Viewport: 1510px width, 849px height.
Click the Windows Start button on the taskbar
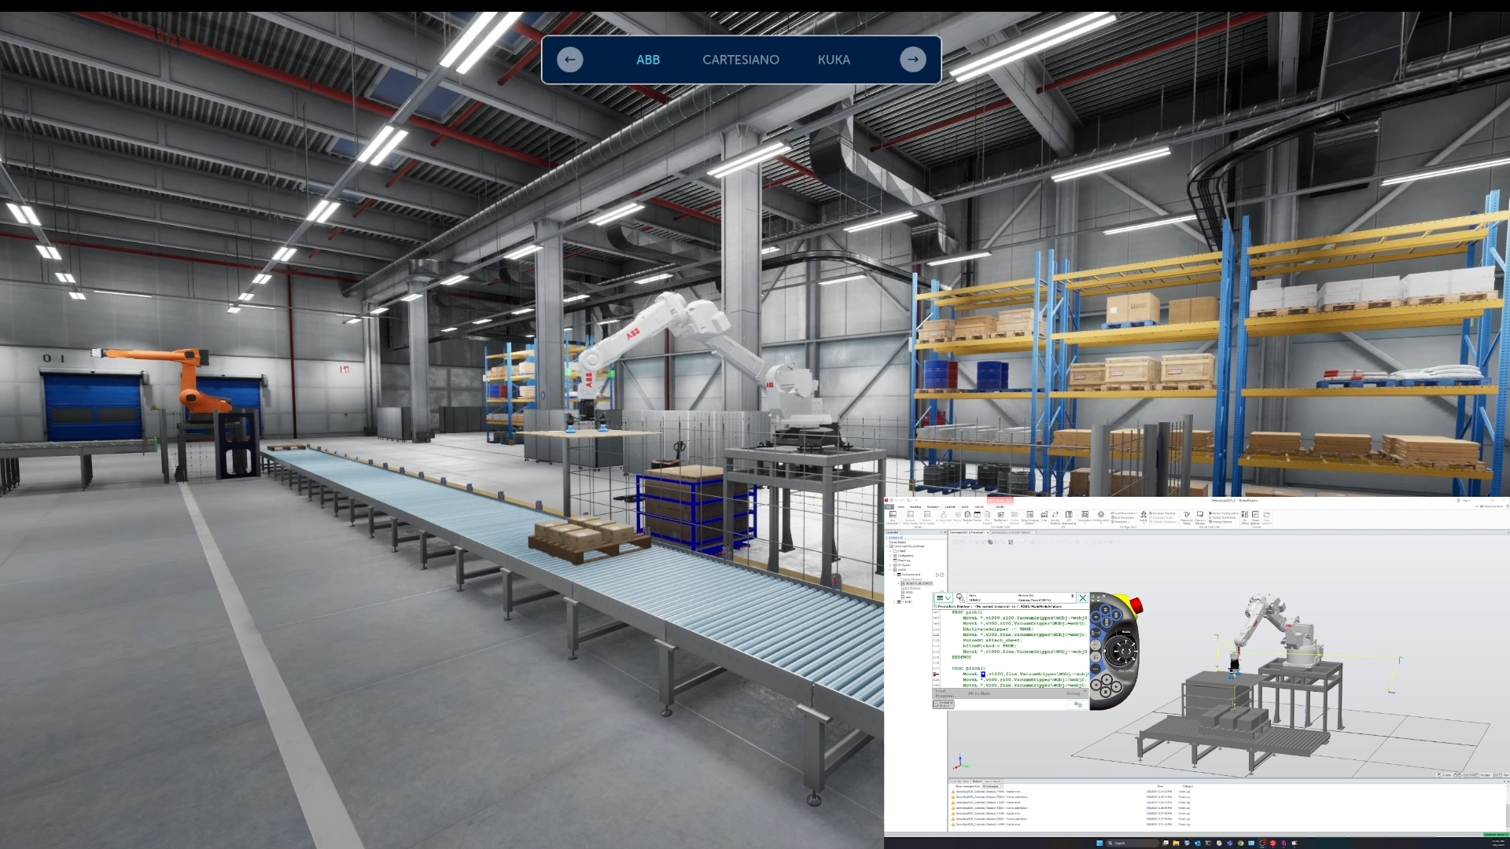pos(1099,843)
